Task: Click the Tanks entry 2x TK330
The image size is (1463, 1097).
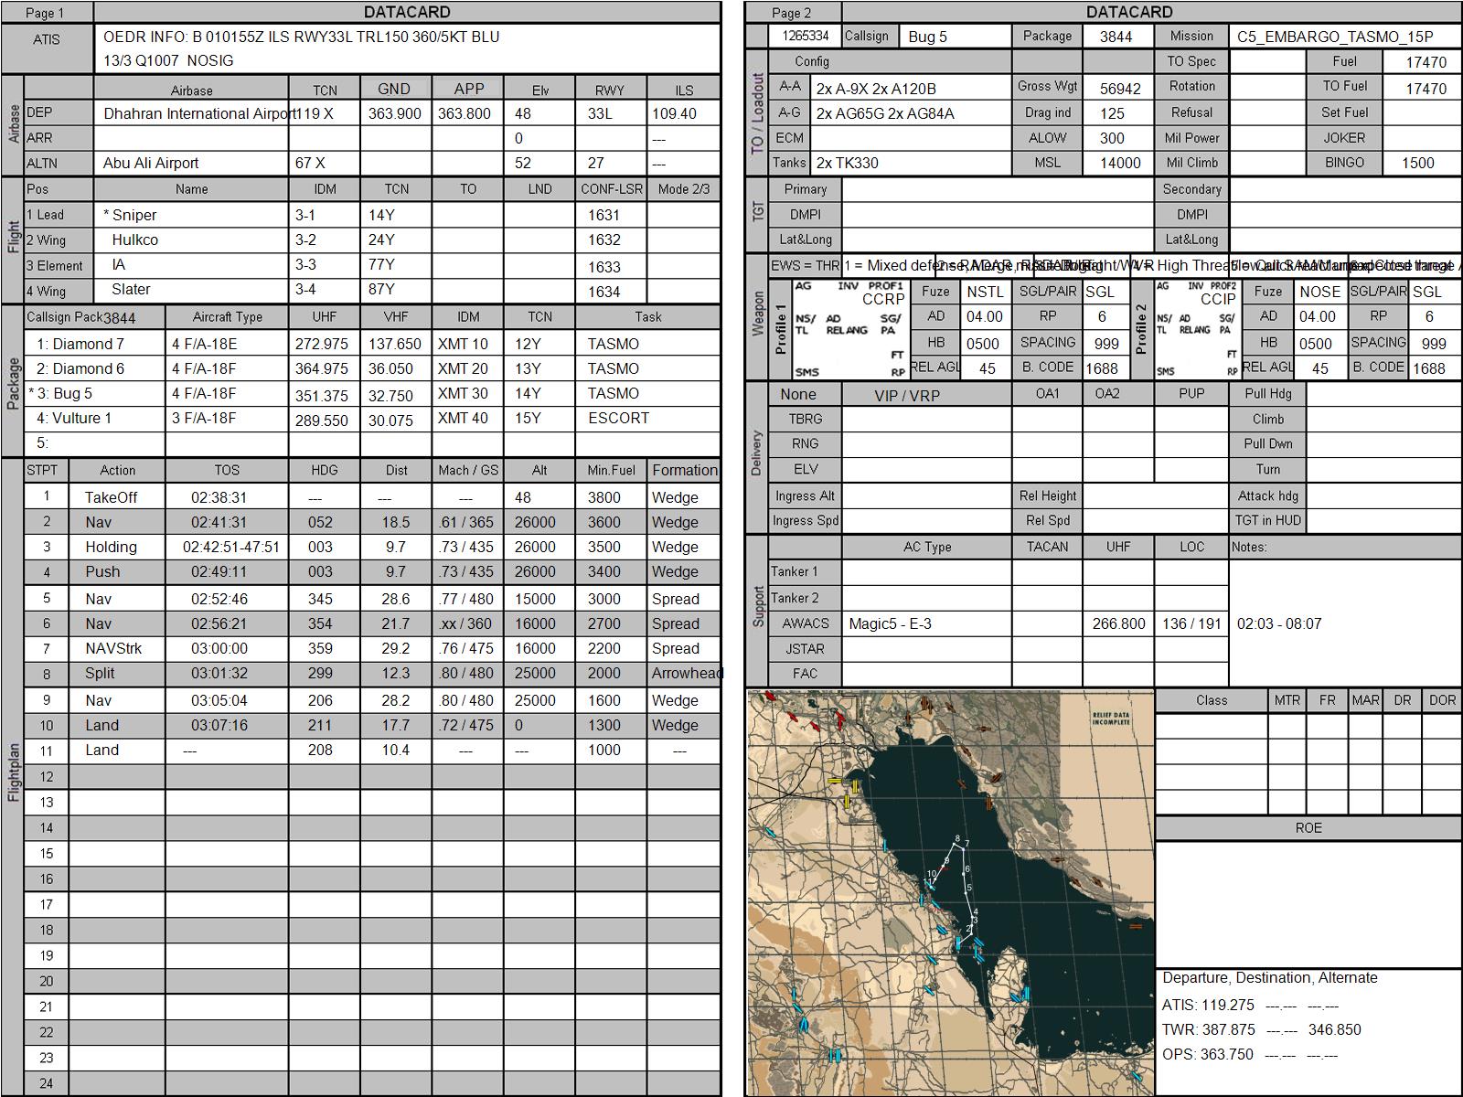Action: [847, 163]
